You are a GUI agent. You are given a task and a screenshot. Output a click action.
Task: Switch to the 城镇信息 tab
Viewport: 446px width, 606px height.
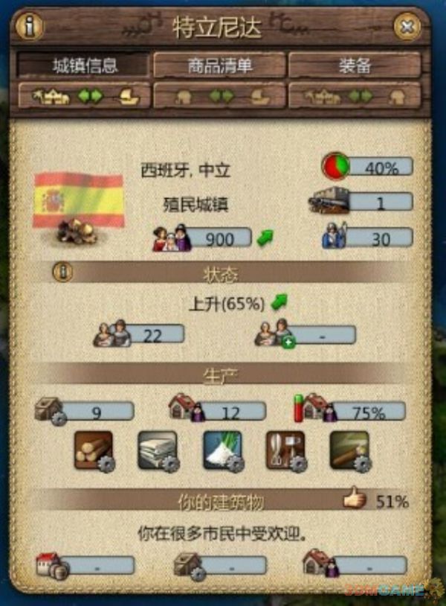[83, 65]
